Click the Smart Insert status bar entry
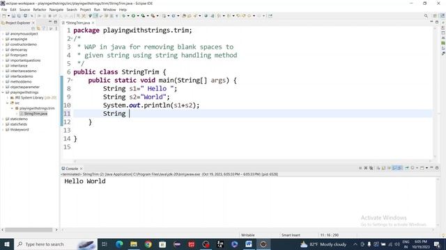 click(x=291, y=235)
